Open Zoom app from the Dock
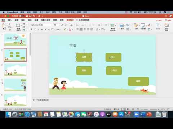 136,114
